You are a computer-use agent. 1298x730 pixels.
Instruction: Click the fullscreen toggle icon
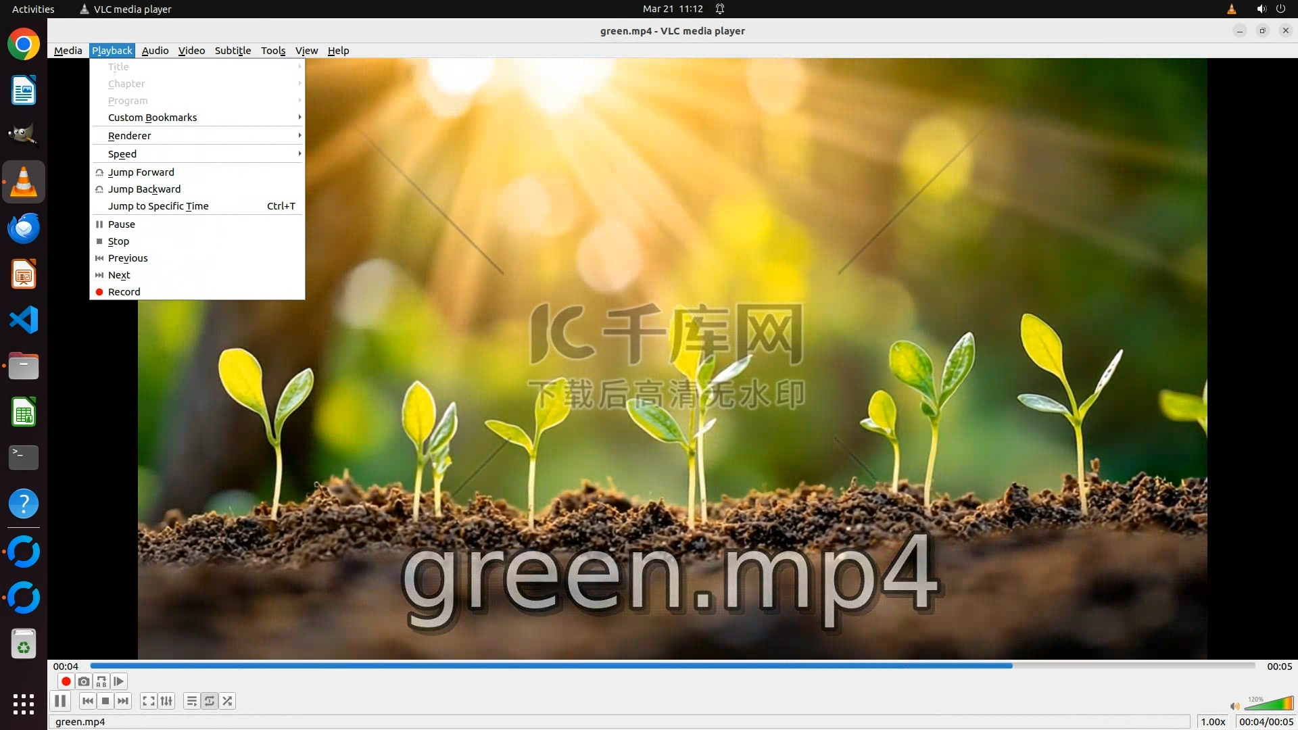pyautogui.click(x=149, y=701)
